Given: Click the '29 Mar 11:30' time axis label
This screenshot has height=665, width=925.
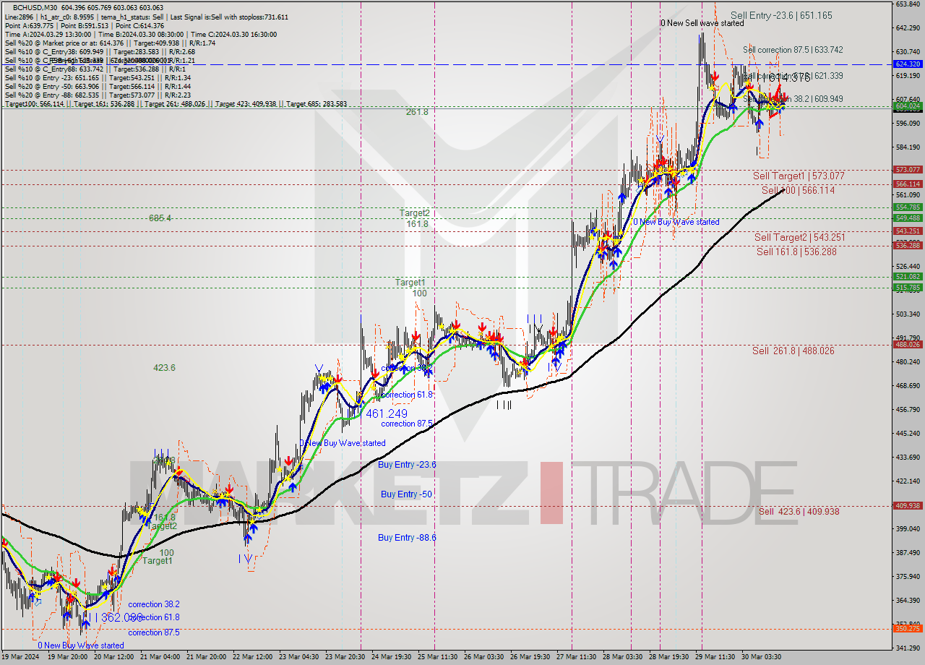Looking at the screenshot, I should tap(715, 657).
